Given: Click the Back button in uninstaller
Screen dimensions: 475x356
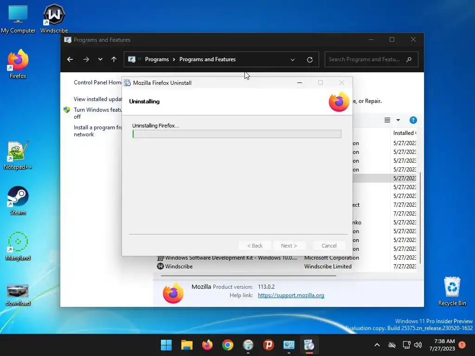Looking at the screenshot, I should coord(255,246).
